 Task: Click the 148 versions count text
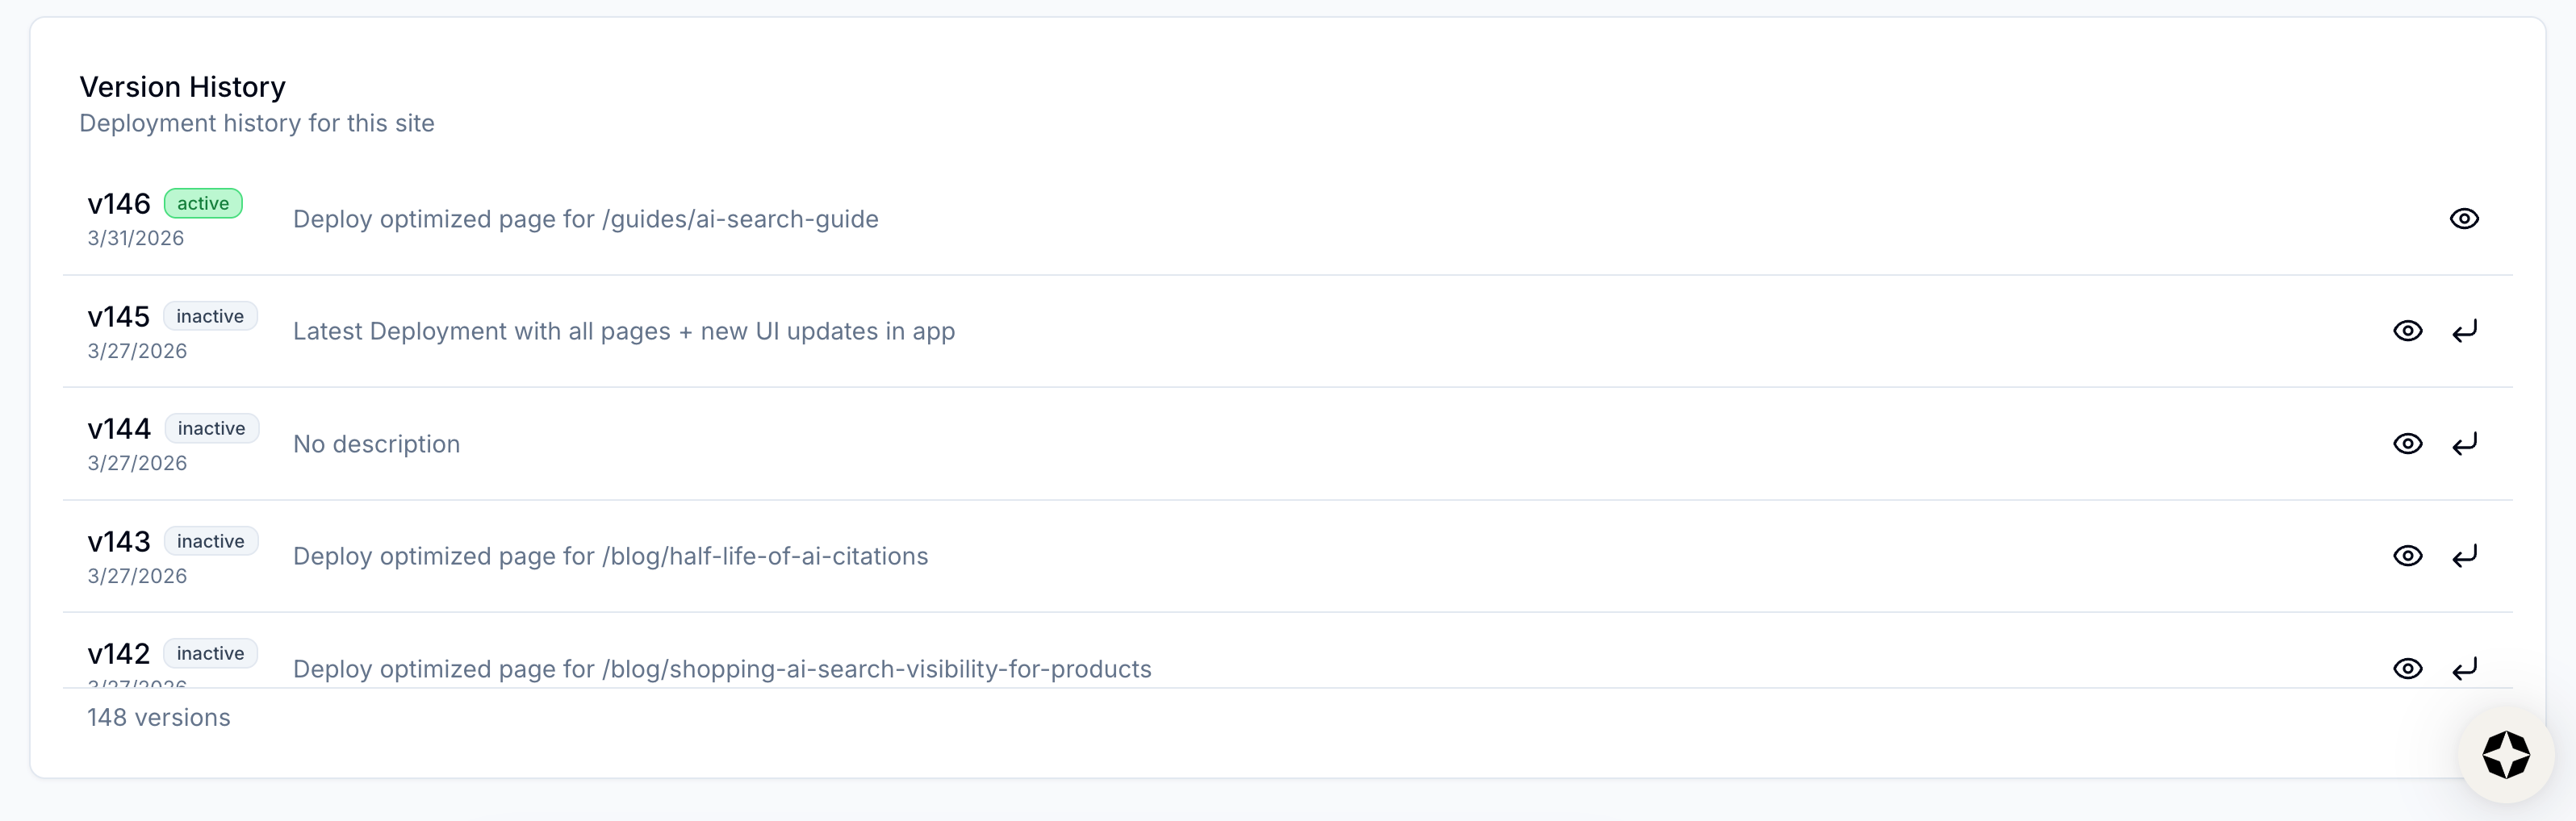[x=158, y=717]
